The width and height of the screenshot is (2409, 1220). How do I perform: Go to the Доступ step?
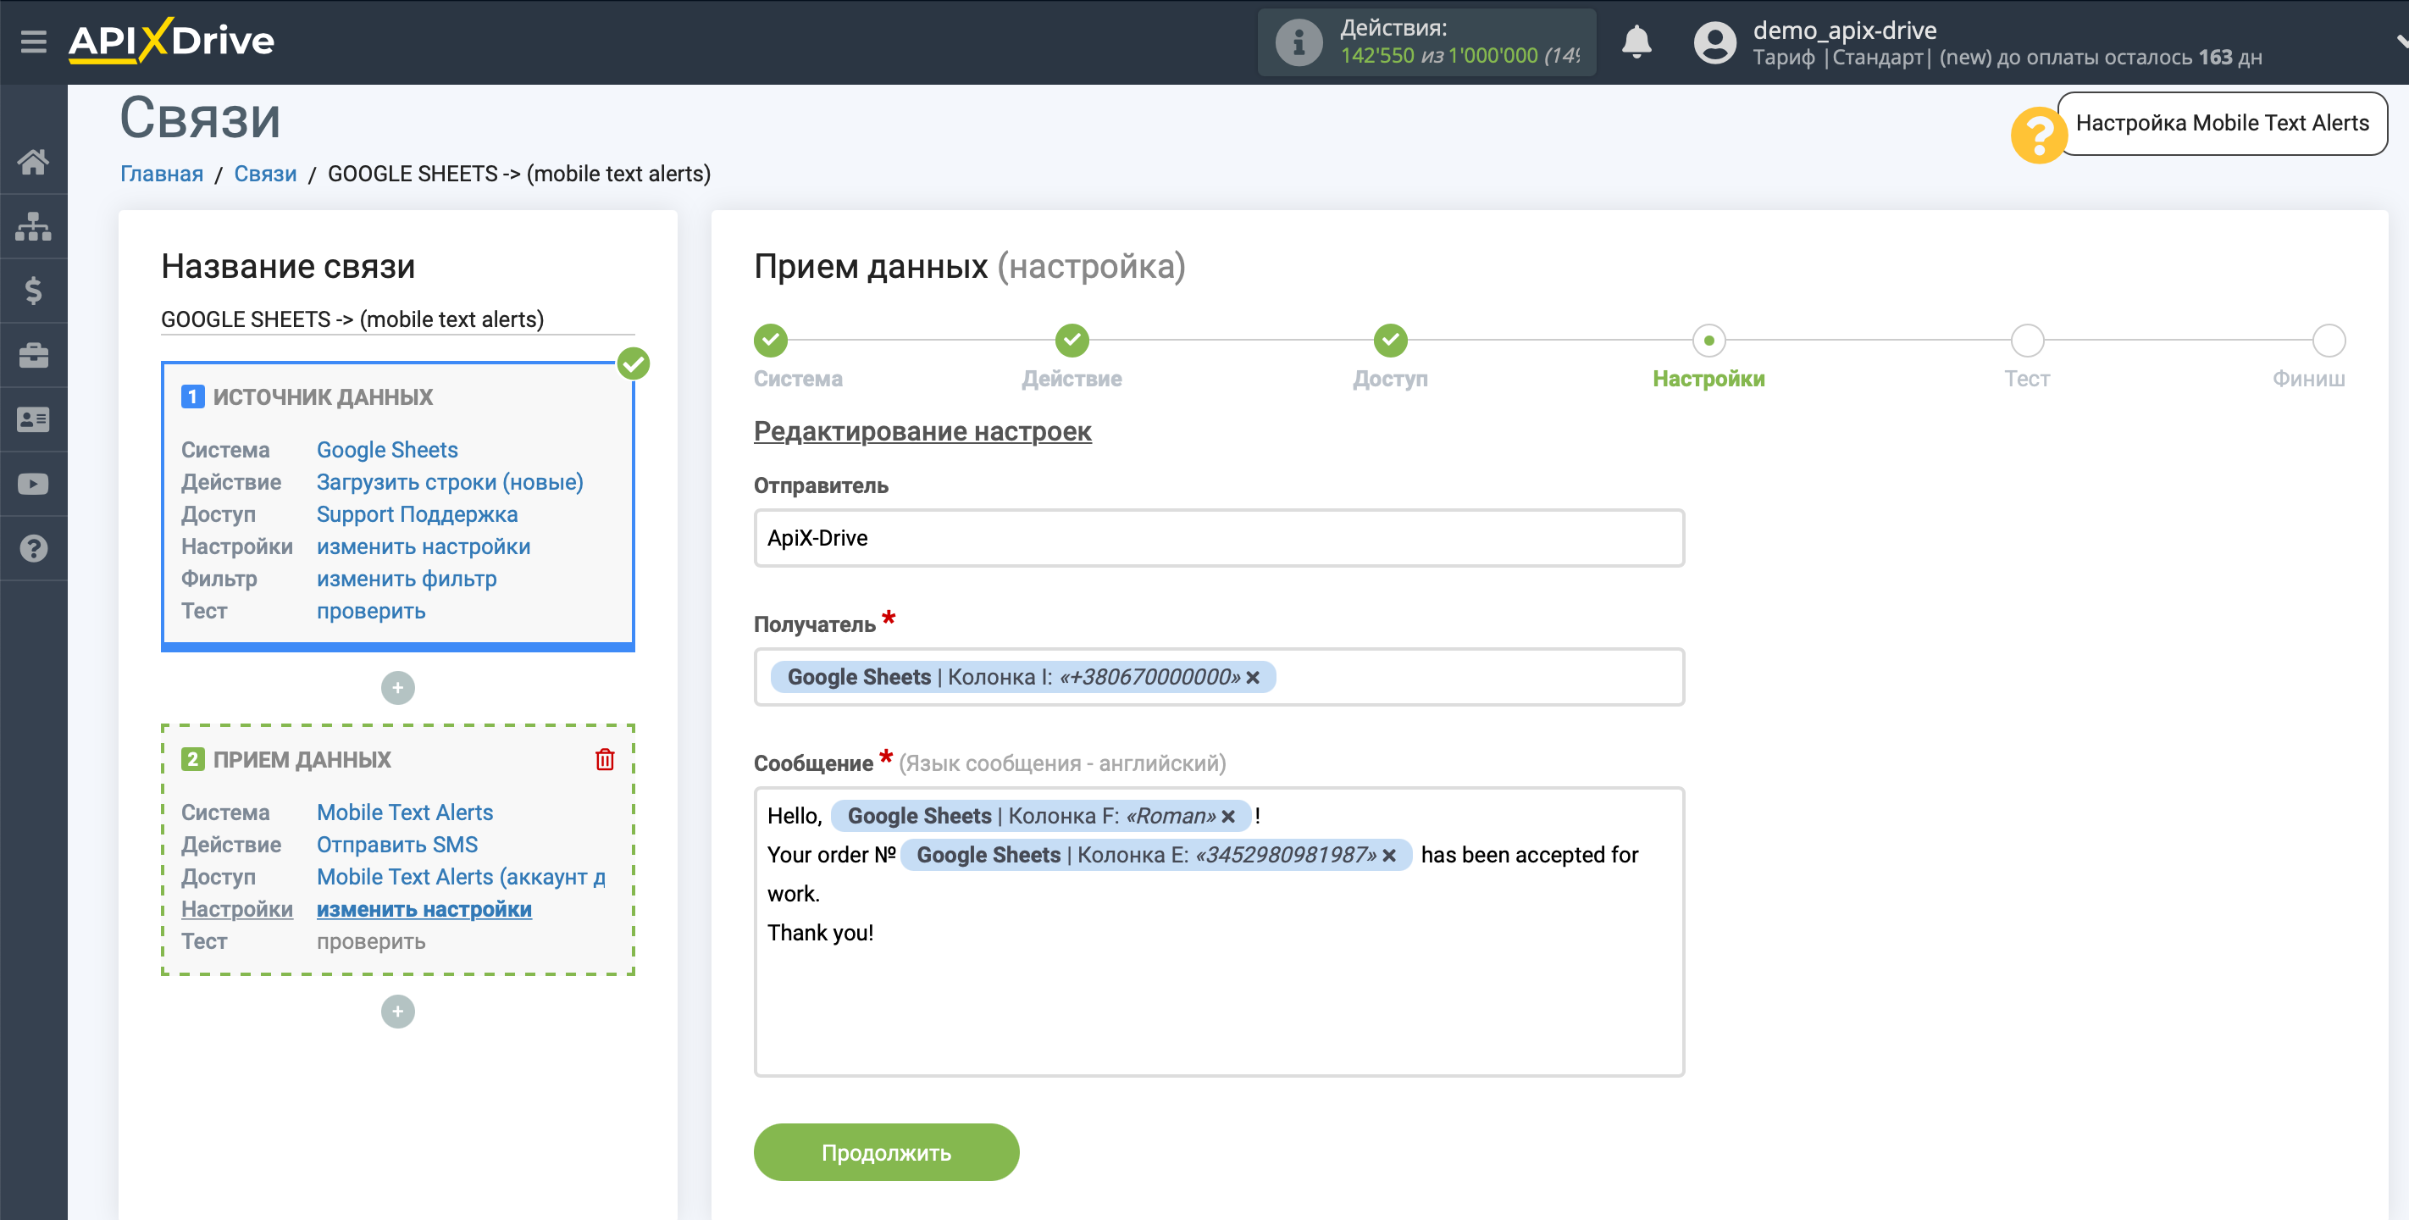coord(1390,341)
